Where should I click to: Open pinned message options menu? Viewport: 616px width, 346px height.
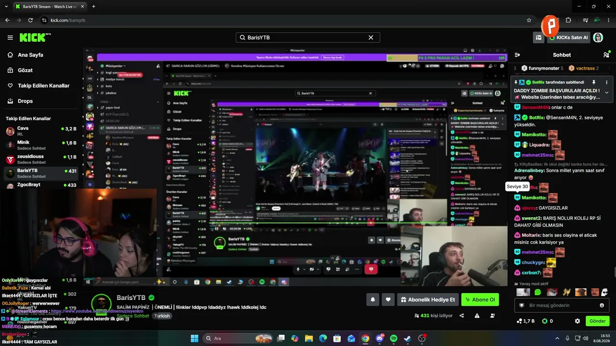point(606,82)
